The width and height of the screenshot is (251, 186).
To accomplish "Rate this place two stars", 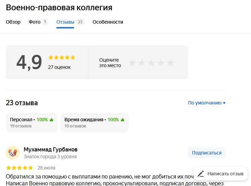I will tap(142, 63).
